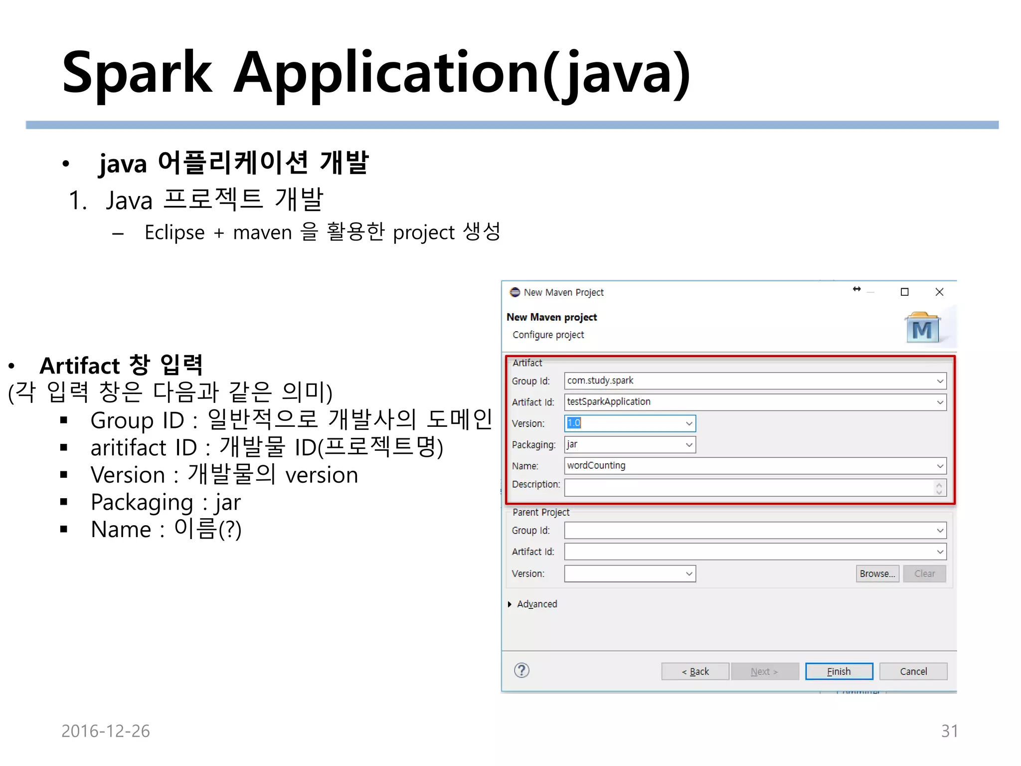
Task: Open the Parent Project Version dropdown
Action: point(689,574)
